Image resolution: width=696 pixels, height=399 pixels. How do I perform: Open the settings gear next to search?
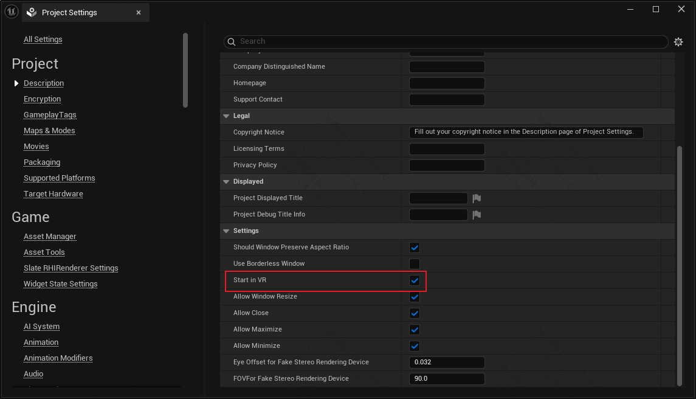pos(678,42)
